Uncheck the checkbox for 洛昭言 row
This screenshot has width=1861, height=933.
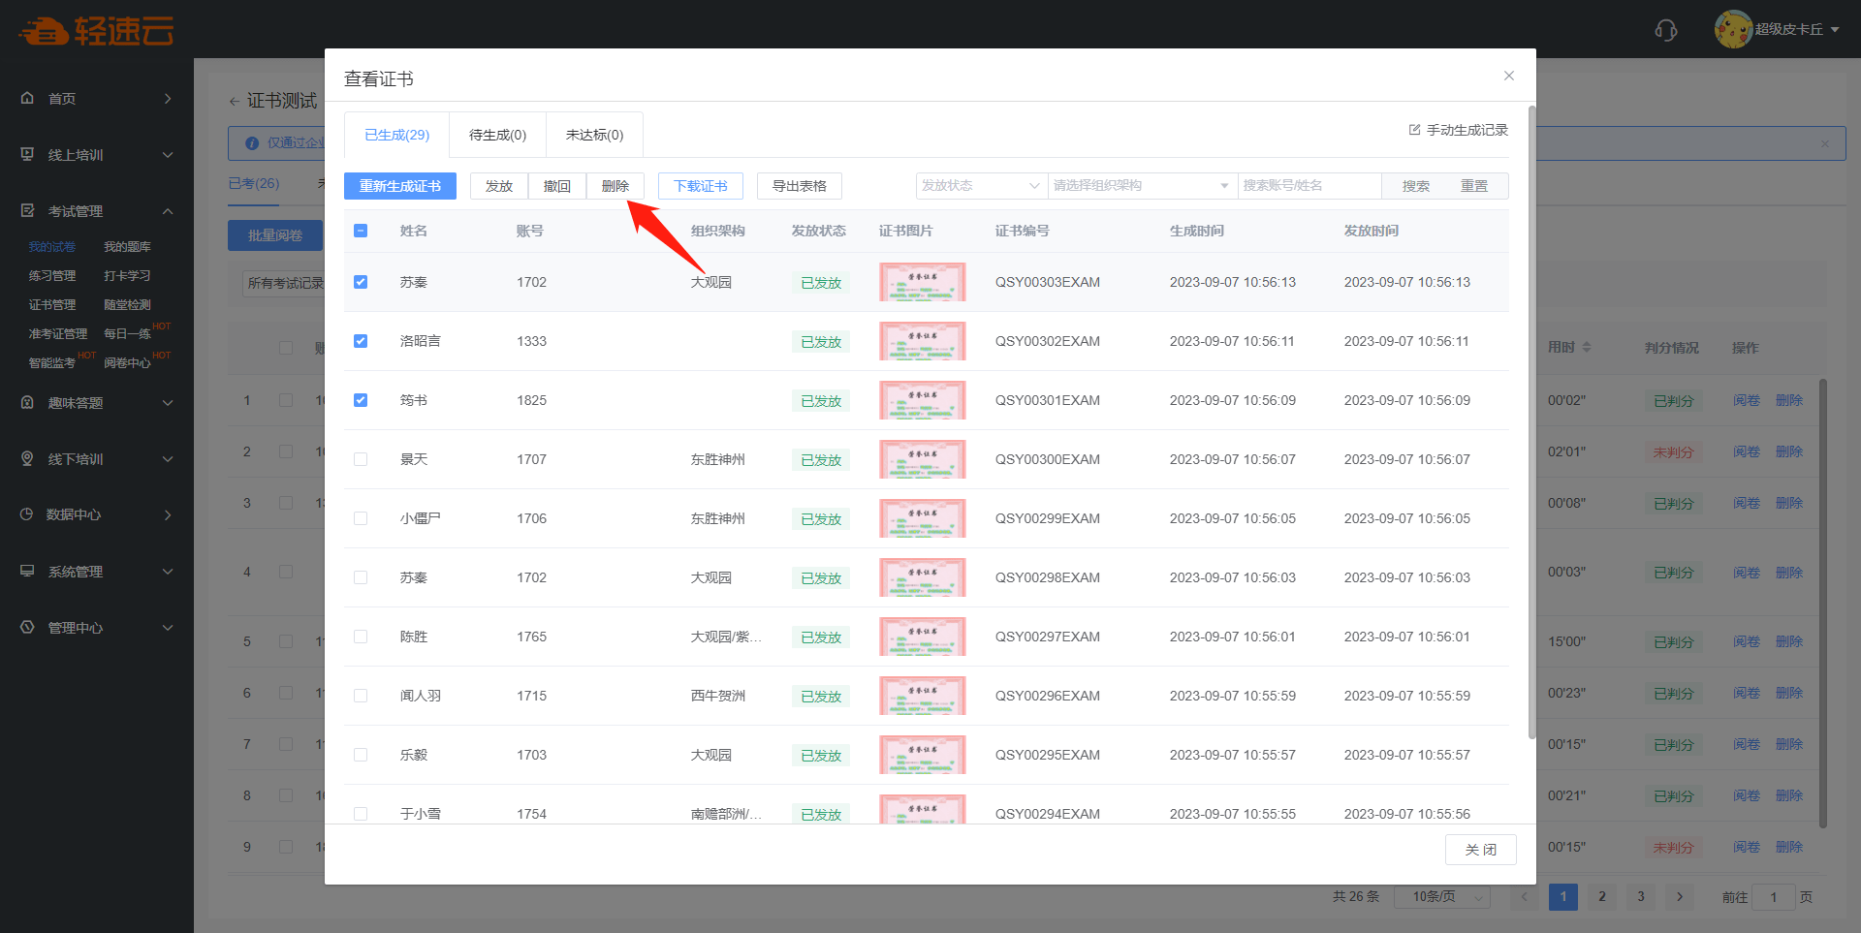(361, 341)
